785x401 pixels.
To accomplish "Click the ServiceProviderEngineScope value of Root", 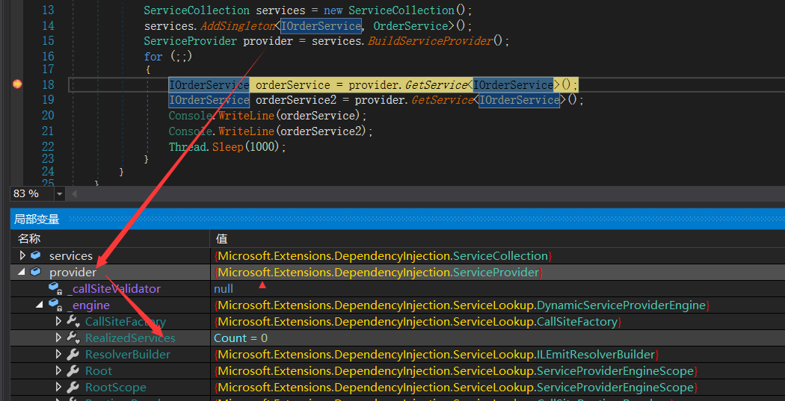I will click(x=455, y=371).
